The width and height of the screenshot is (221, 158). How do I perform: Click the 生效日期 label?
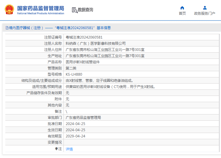[55, 130]
